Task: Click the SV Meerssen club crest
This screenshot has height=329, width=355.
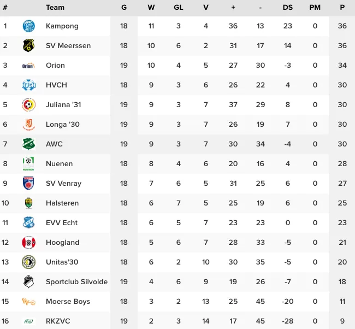Action: pos(28,45)
